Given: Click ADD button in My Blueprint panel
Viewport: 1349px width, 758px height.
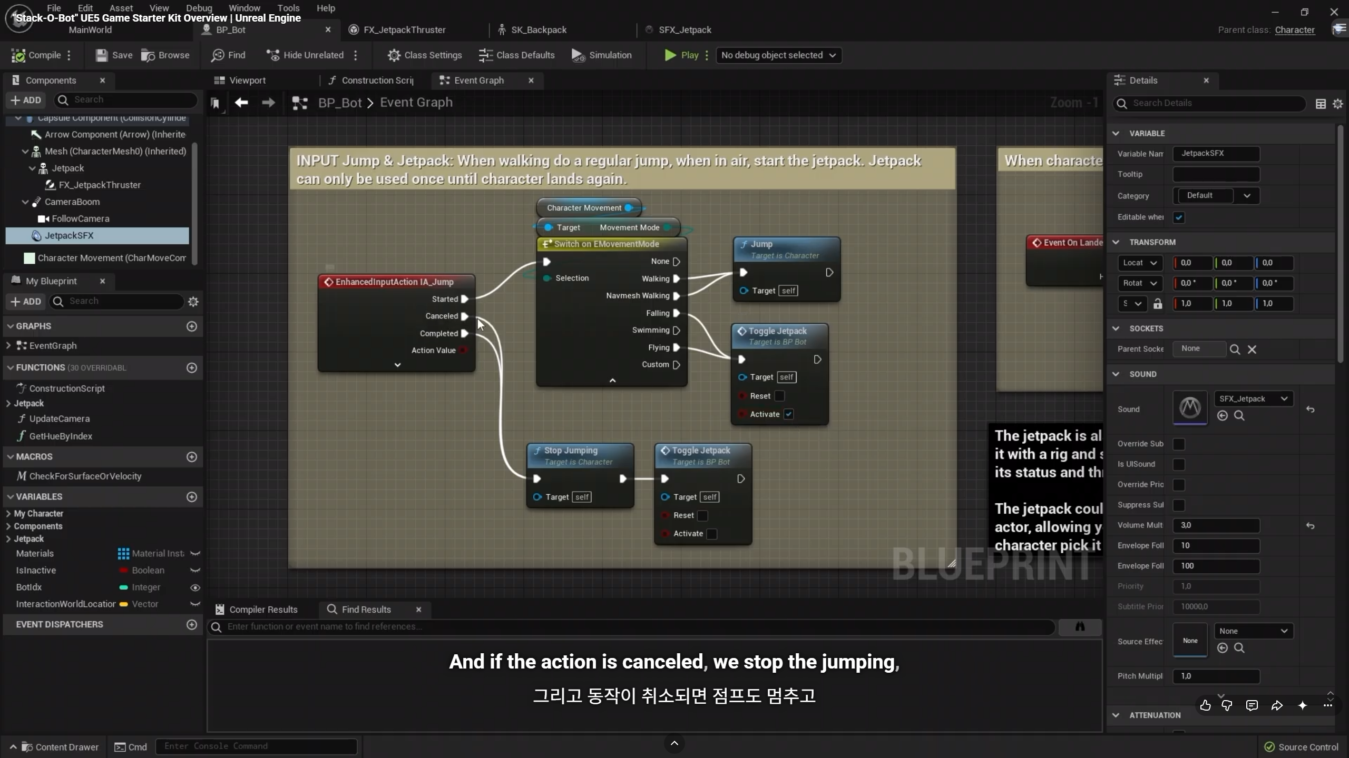Looking at the screenshot, I should tap(26, 302).
